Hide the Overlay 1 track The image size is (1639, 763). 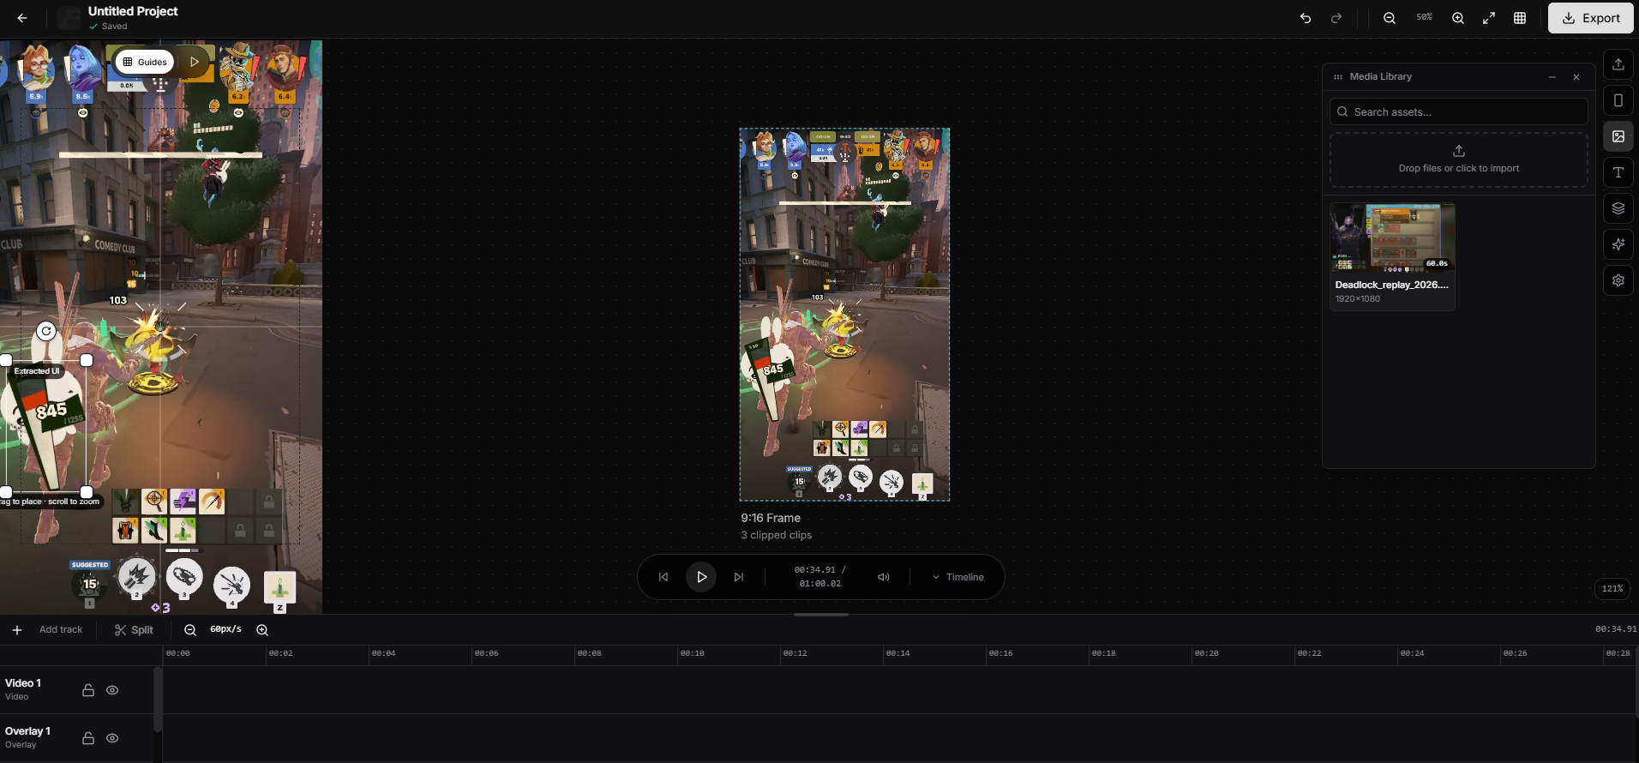point(112,738)
